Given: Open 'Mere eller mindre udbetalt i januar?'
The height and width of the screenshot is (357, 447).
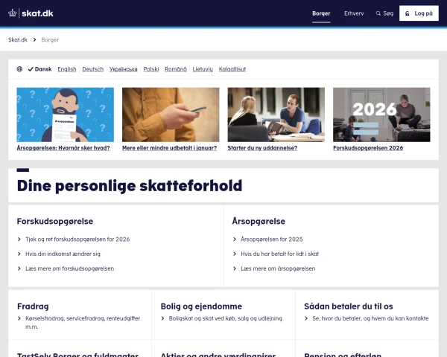Looking at the screenshot, I should (x=169, y=148).
